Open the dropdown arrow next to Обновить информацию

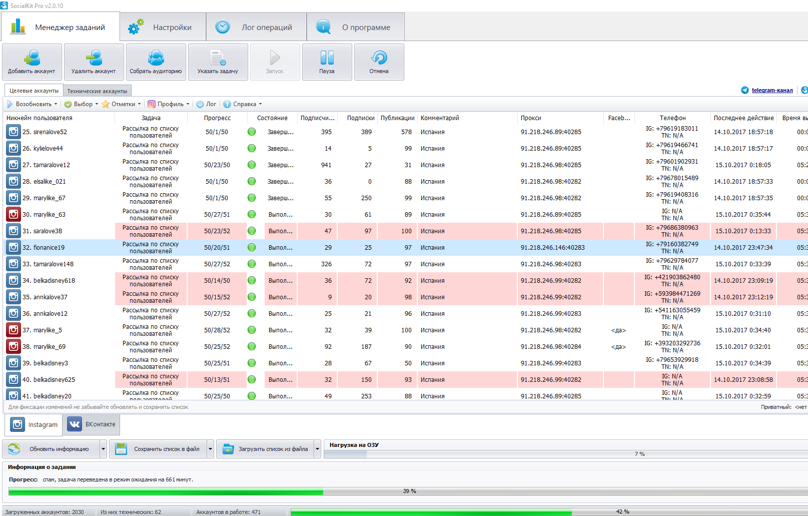click(x=104, y=449)
